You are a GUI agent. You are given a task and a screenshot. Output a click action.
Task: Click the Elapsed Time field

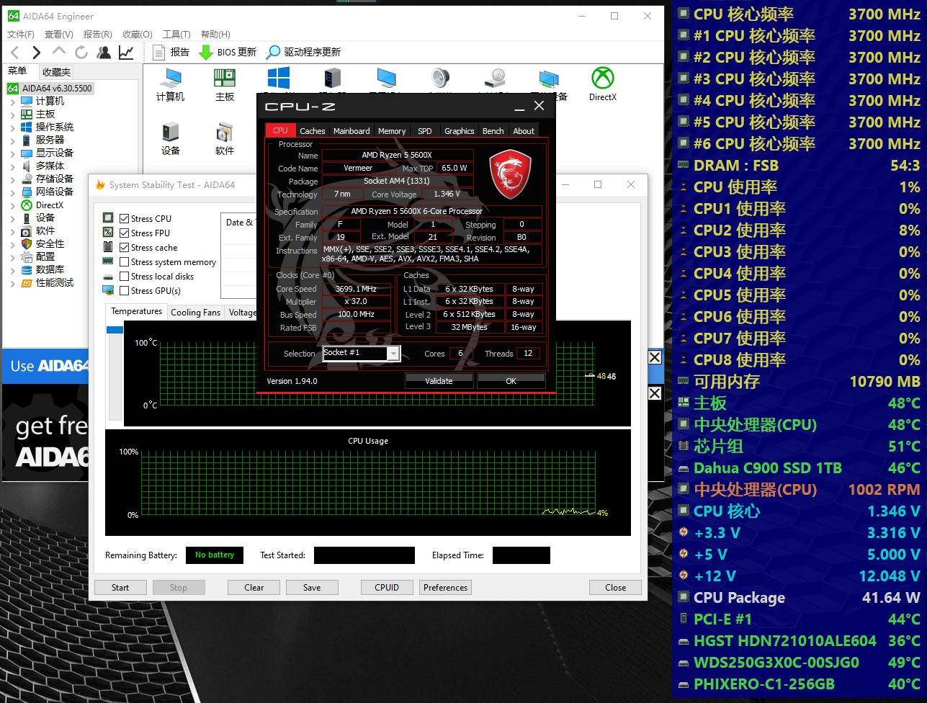point(521,555)
